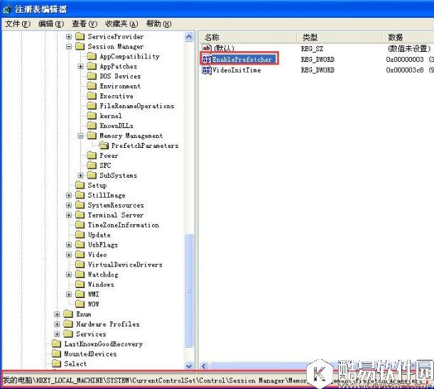The image size is (434, 389).
Task: Click the tree pane scroll up arrow
Action: click(189, 37)
